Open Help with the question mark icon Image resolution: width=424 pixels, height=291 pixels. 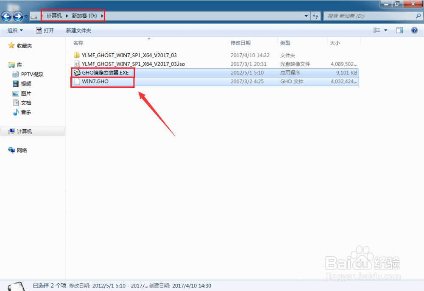[x=414, y=30]
